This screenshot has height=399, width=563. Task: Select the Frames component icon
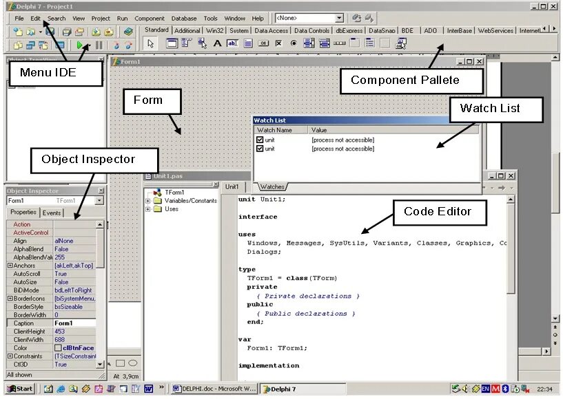(172, 43)
